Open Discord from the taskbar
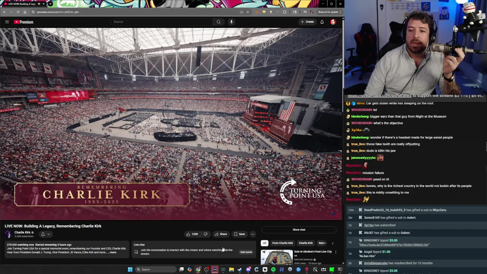 248,269
